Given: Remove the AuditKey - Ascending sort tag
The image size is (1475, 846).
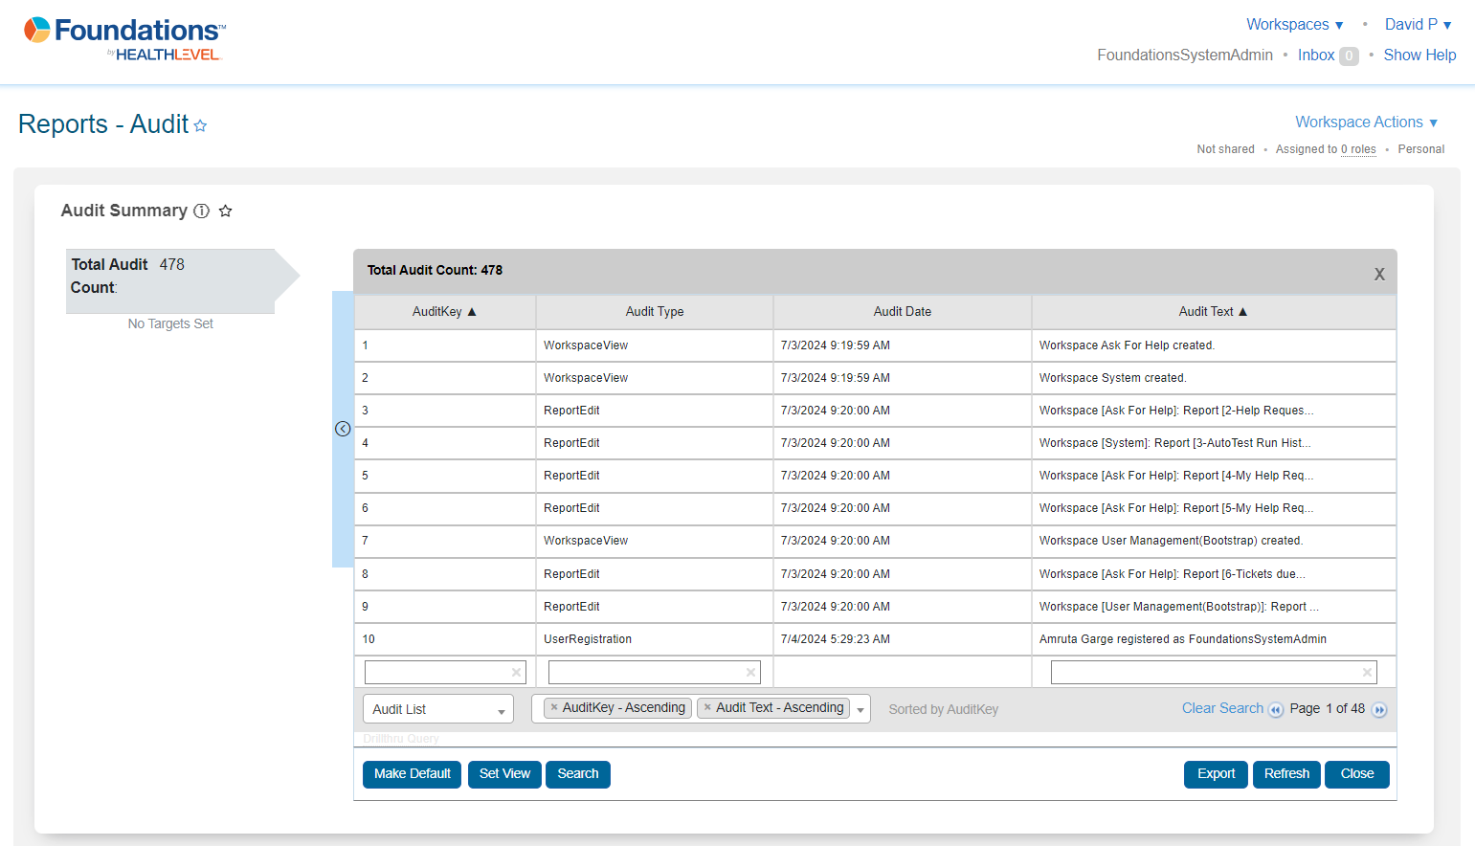Looking at the screenshot, I should pyautogui.click(x=554, y=708).
